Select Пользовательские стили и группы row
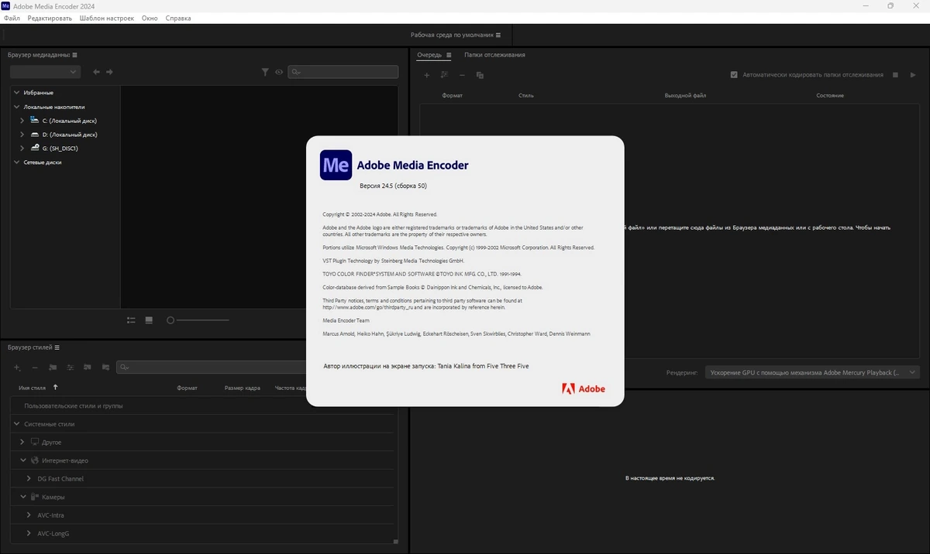930x554 pixels. pyautogui.click(x=203, y=405)
